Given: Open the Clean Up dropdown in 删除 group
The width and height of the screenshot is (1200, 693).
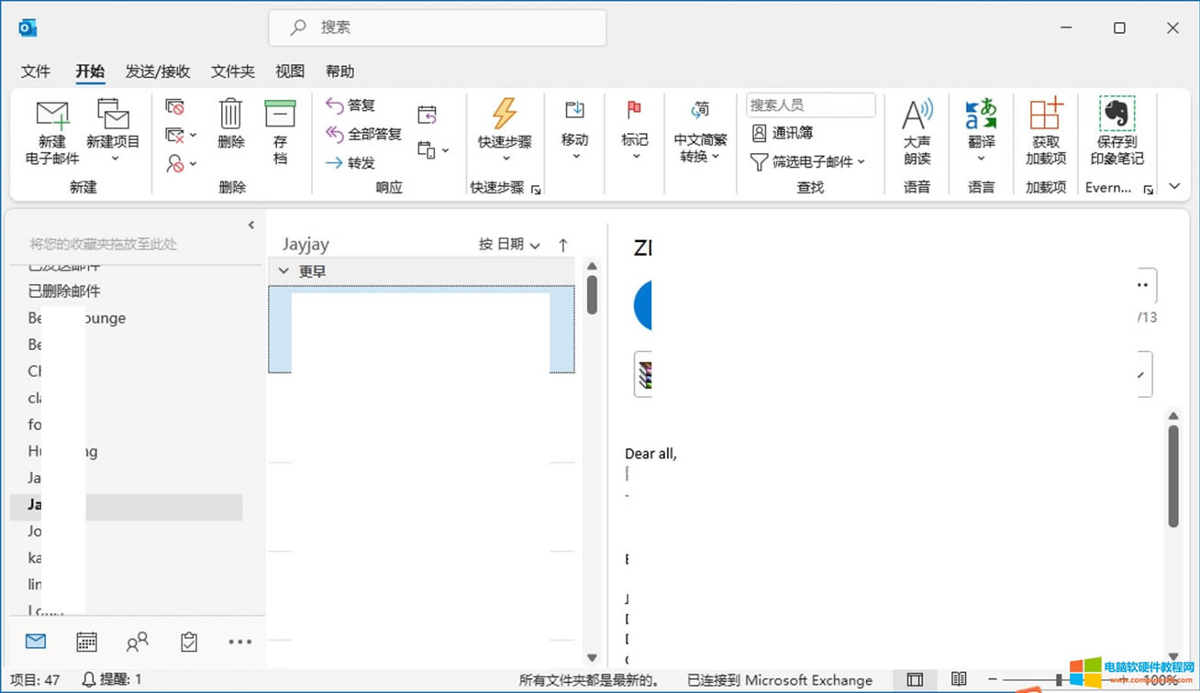Looking at the screenshot, I should (180, 136).
